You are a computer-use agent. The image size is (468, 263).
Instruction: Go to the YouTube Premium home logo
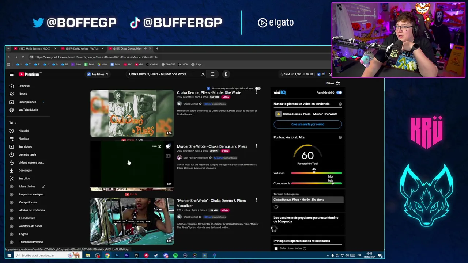(x=29, y=74)
